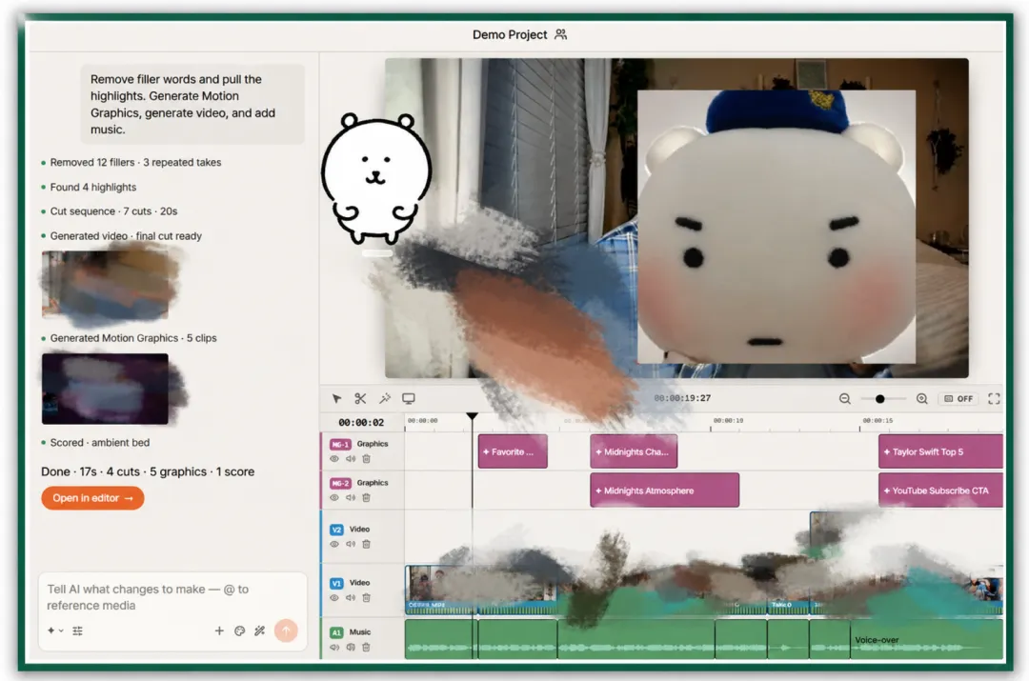Click the 00:00:02 current timecode

361,423
